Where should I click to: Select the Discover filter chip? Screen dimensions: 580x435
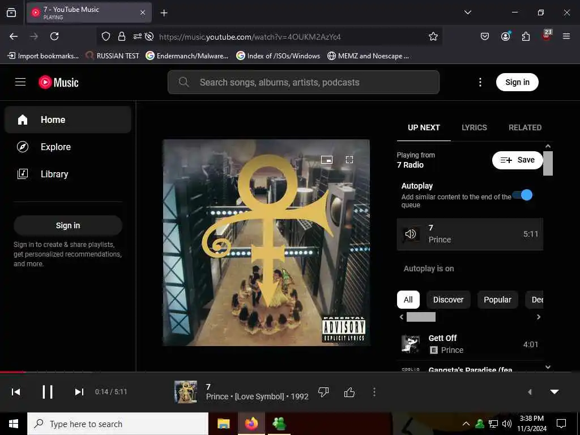pos(449,300)
